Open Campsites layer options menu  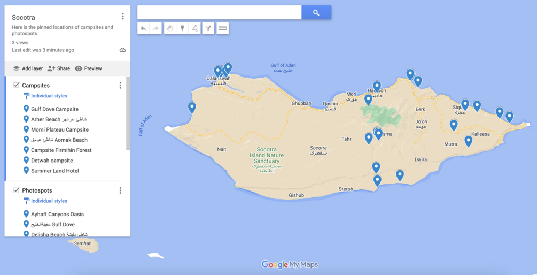click(120, 86)
